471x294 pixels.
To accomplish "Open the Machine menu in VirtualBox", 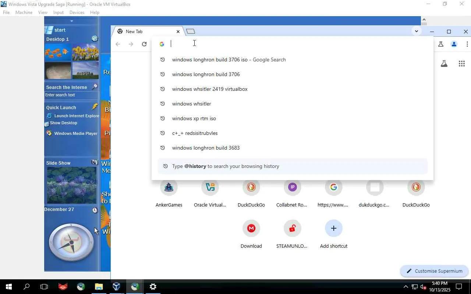I will (24, 12).
